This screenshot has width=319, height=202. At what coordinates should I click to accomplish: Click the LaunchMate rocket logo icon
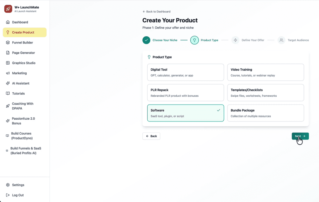pos(8,9)
